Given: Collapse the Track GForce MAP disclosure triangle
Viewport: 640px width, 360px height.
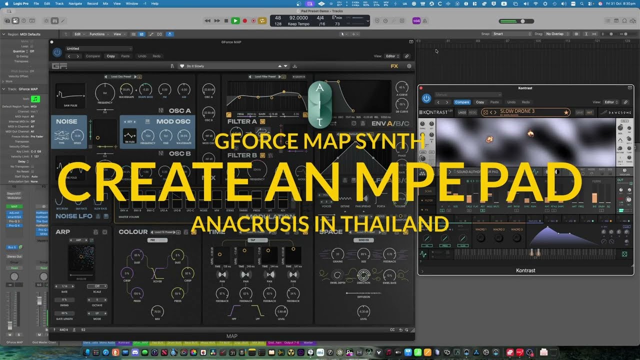Looking at the screenshot, I should [x=3, y=89].
